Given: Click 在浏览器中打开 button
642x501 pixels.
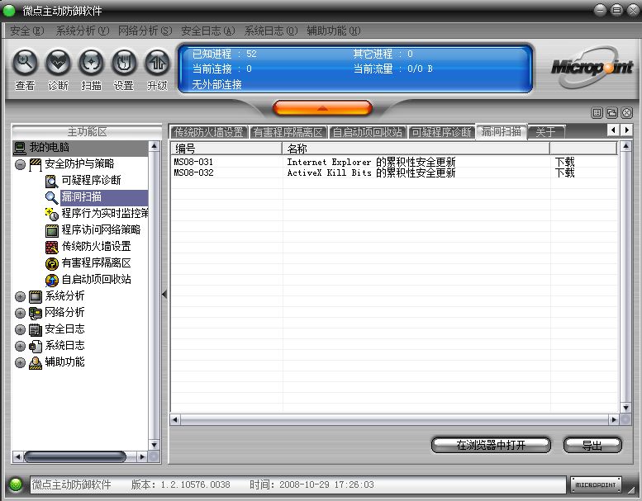Looking at the screenshot, I should click(x=491, y=445).
